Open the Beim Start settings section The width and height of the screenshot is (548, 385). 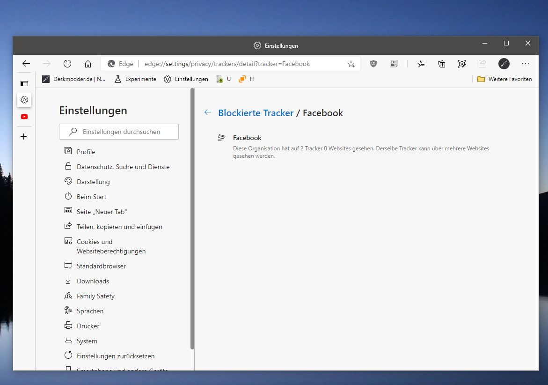(x=92, y=197)
